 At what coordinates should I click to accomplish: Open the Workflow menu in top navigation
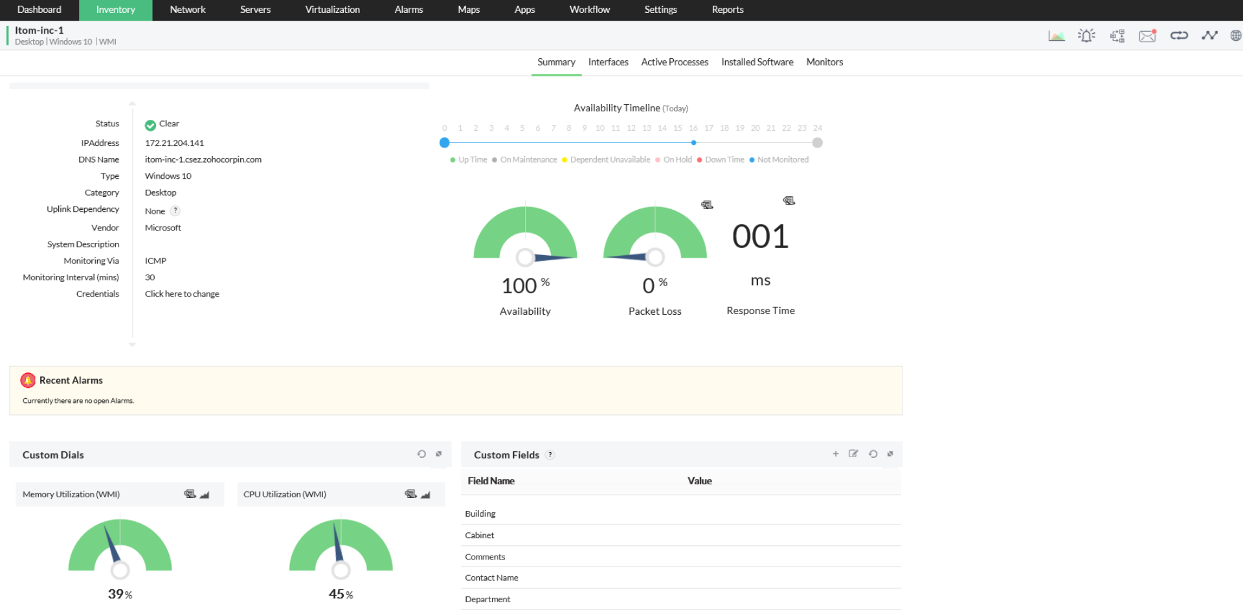(589, 10)
